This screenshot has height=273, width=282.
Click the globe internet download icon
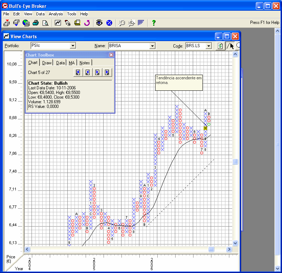click(26, 23)
